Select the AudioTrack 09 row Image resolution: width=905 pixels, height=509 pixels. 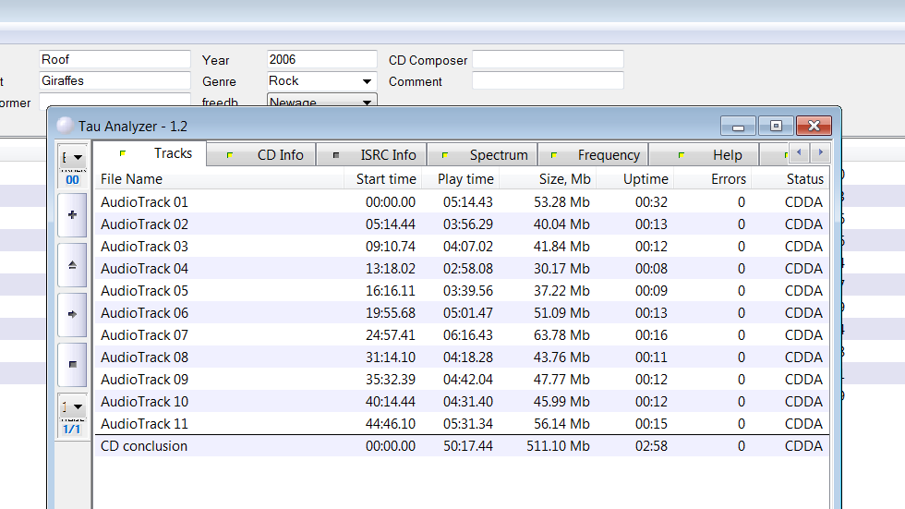tap(462, 379)
